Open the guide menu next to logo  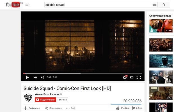click(28, 5)
